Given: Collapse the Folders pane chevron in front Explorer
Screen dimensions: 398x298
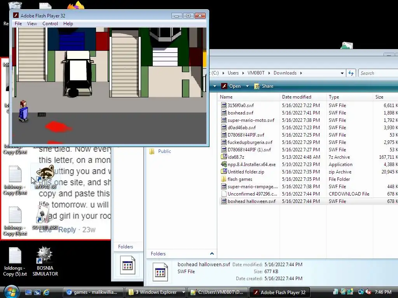Looking at the screenshot, I should (212, 253).
